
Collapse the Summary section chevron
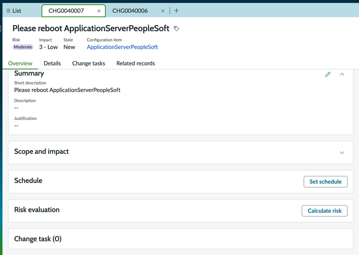[x=342, y=74]
